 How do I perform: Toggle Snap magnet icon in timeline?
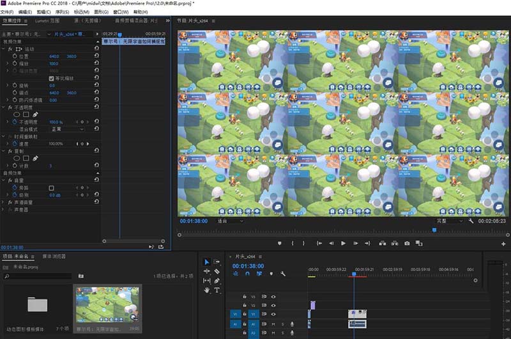coord(247,274)
